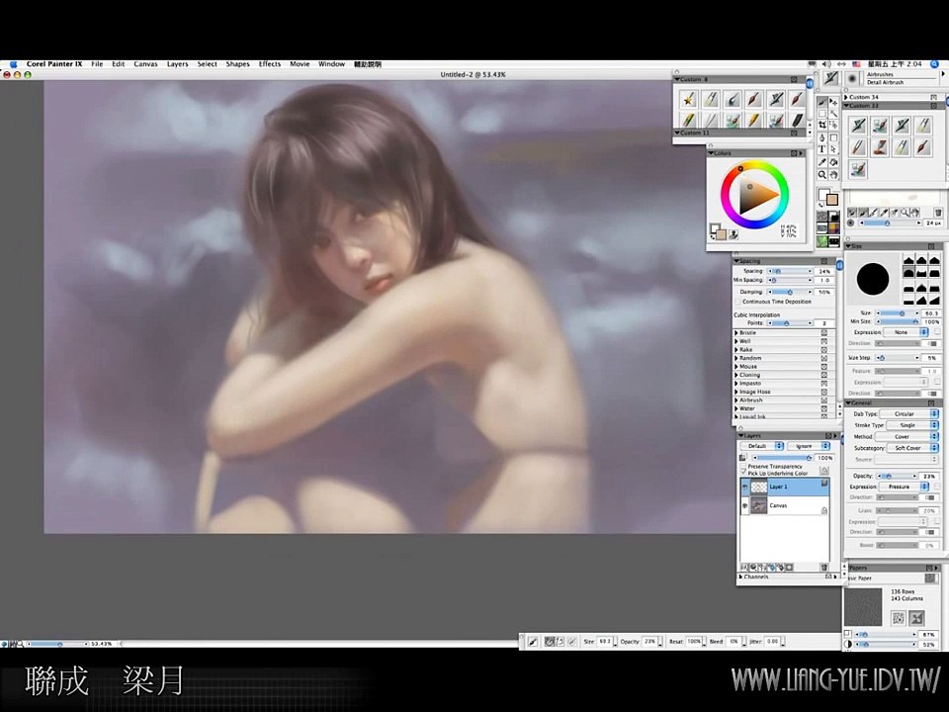This screenshot has width=949, height=712.
Task: Open the Method dropdown showing Cover
Action: (906, 436)
